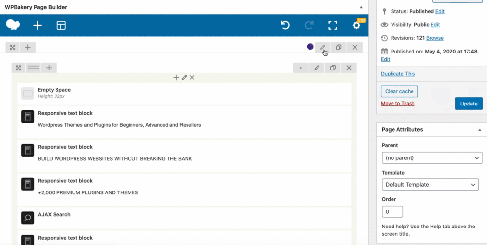Click the Redo arrow icon
The image size is (487, 245).
click(309, 25)
